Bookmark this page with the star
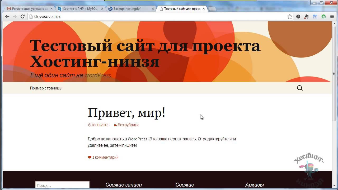The height and width of the screenshot is (190, 338). tap(290, 17)
